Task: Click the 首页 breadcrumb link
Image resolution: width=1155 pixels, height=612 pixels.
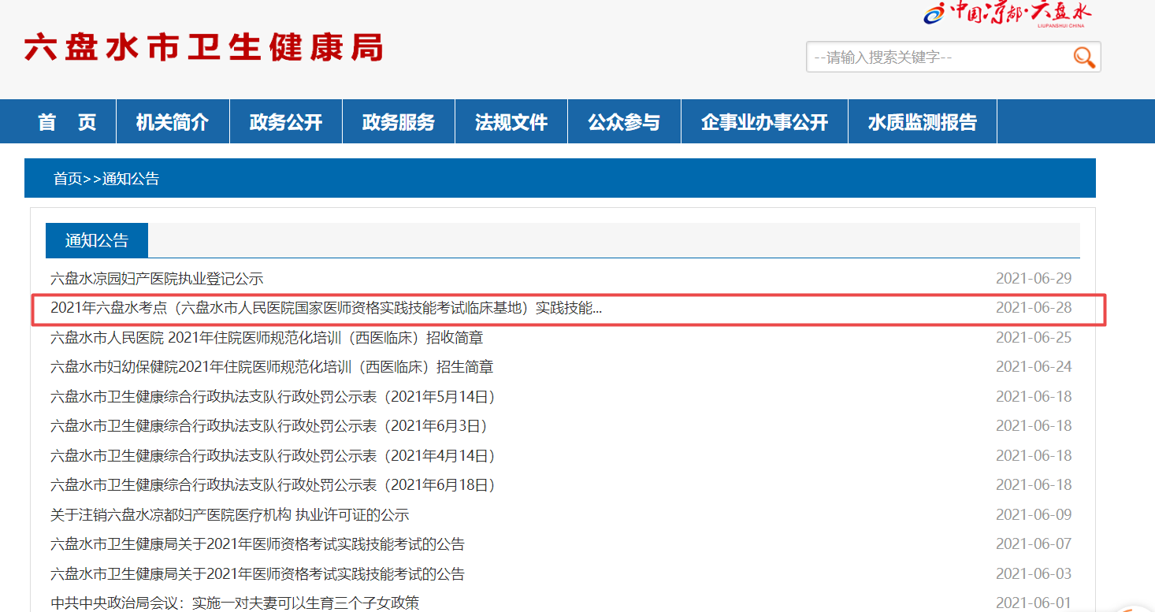Action: click(x=67, y=179)
